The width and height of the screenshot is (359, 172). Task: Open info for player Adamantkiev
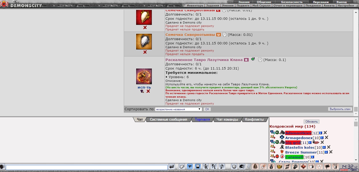click(x=321, y=133)
